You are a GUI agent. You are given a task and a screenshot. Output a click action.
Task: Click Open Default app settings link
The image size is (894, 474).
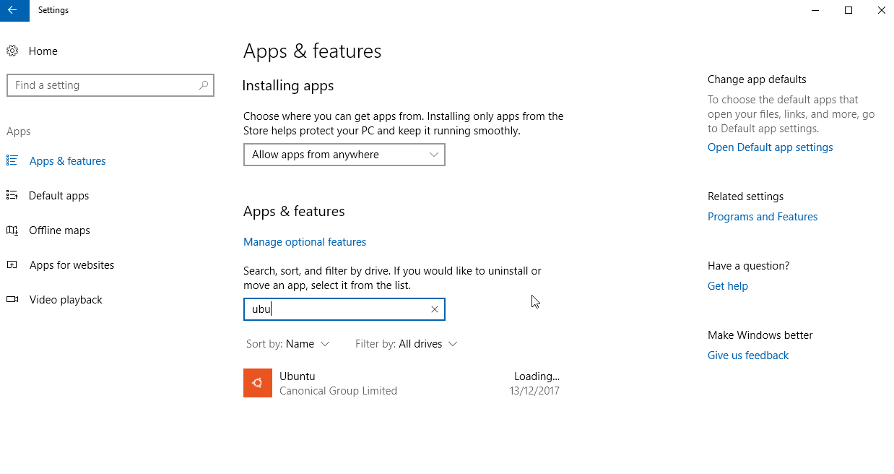(x=771, y=147)
